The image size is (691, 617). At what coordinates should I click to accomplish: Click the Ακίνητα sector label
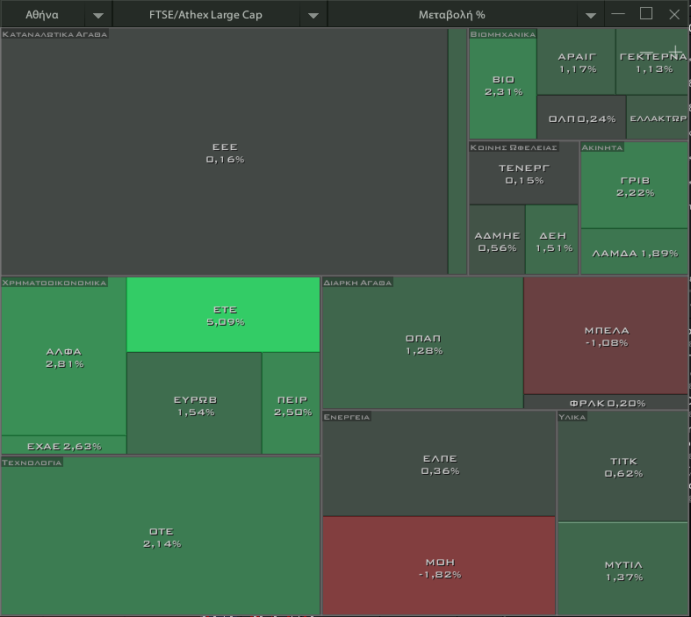click(602, 147)
